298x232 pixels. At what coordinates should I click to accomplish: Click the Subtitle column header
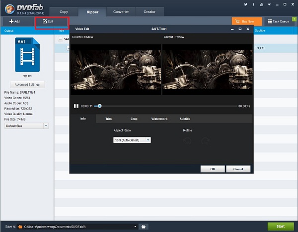click(x=260, y=31)
